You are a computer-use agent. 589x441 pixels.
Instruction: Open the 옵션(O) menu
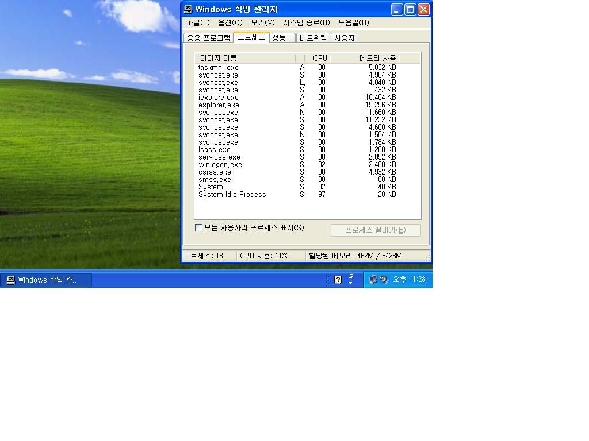(230, 22)
